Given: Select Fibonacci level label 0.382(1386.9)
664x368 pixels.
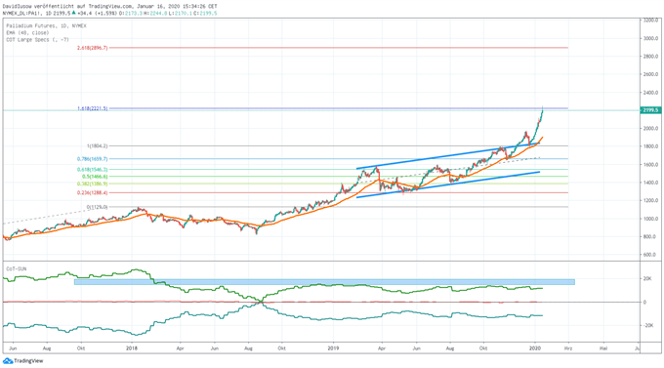Looking at the screenshot, I should click(x=93, y=184).
